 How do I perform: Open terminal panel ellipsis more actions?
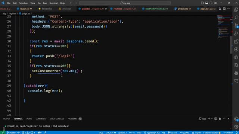click(224, 119)
